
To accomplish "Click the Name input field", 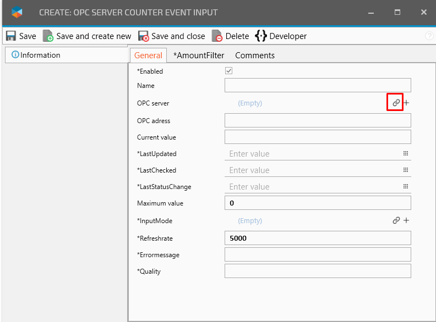I will point(318,85).
